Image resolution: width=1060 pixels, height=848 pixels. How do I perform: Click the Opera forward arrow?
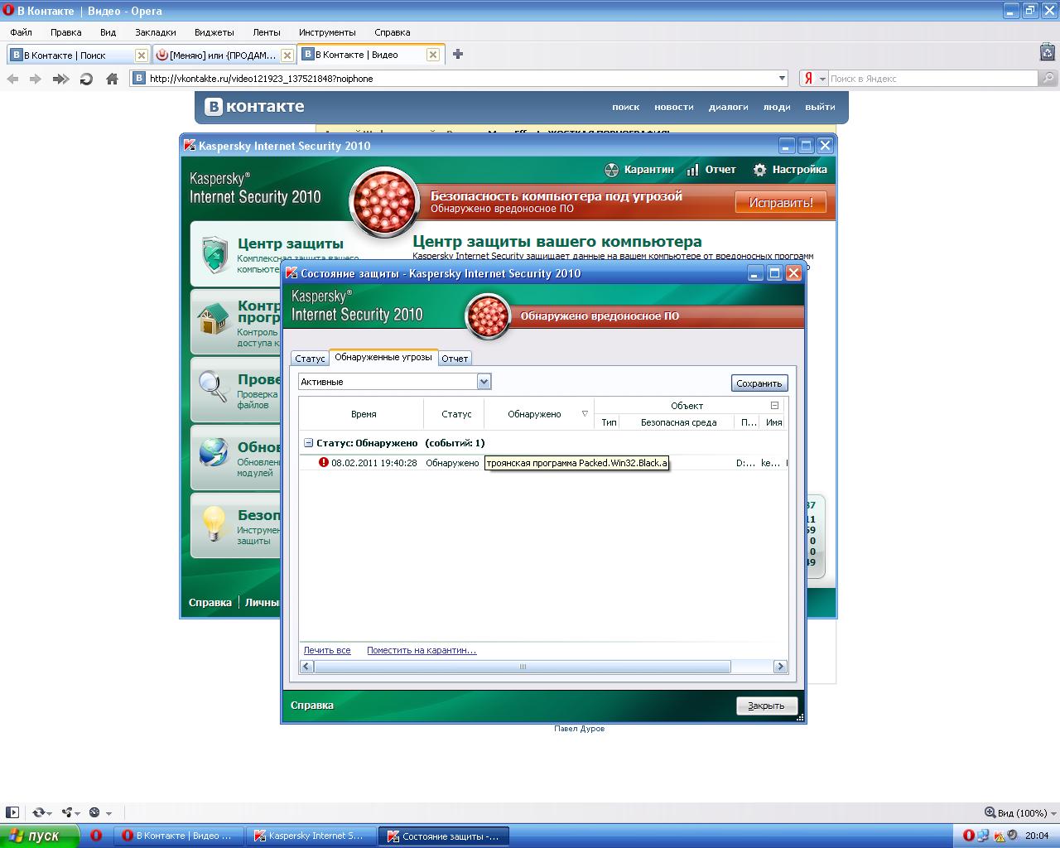coord(35,79)
